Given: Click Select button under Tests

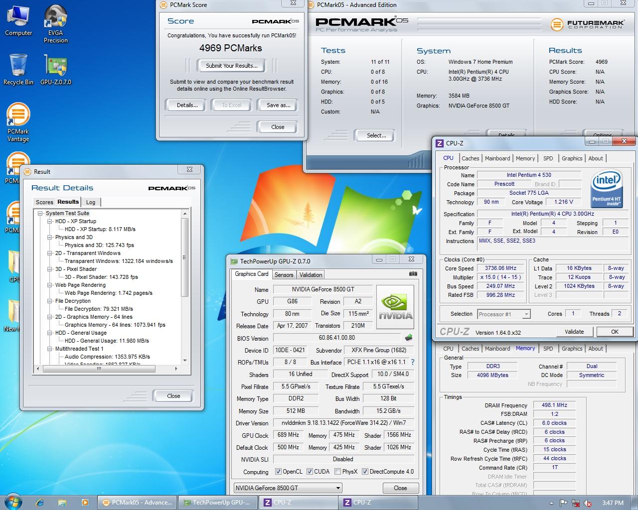Looking at the screenshot, I should (376, 135).
